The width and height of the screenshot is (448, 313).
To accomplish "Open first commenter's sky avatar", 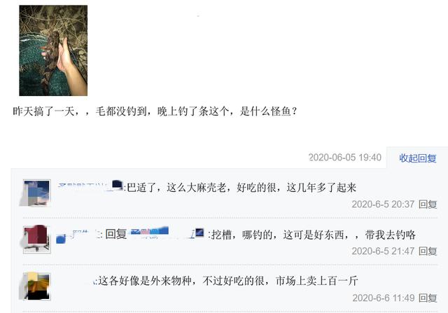I will point(37,193).
